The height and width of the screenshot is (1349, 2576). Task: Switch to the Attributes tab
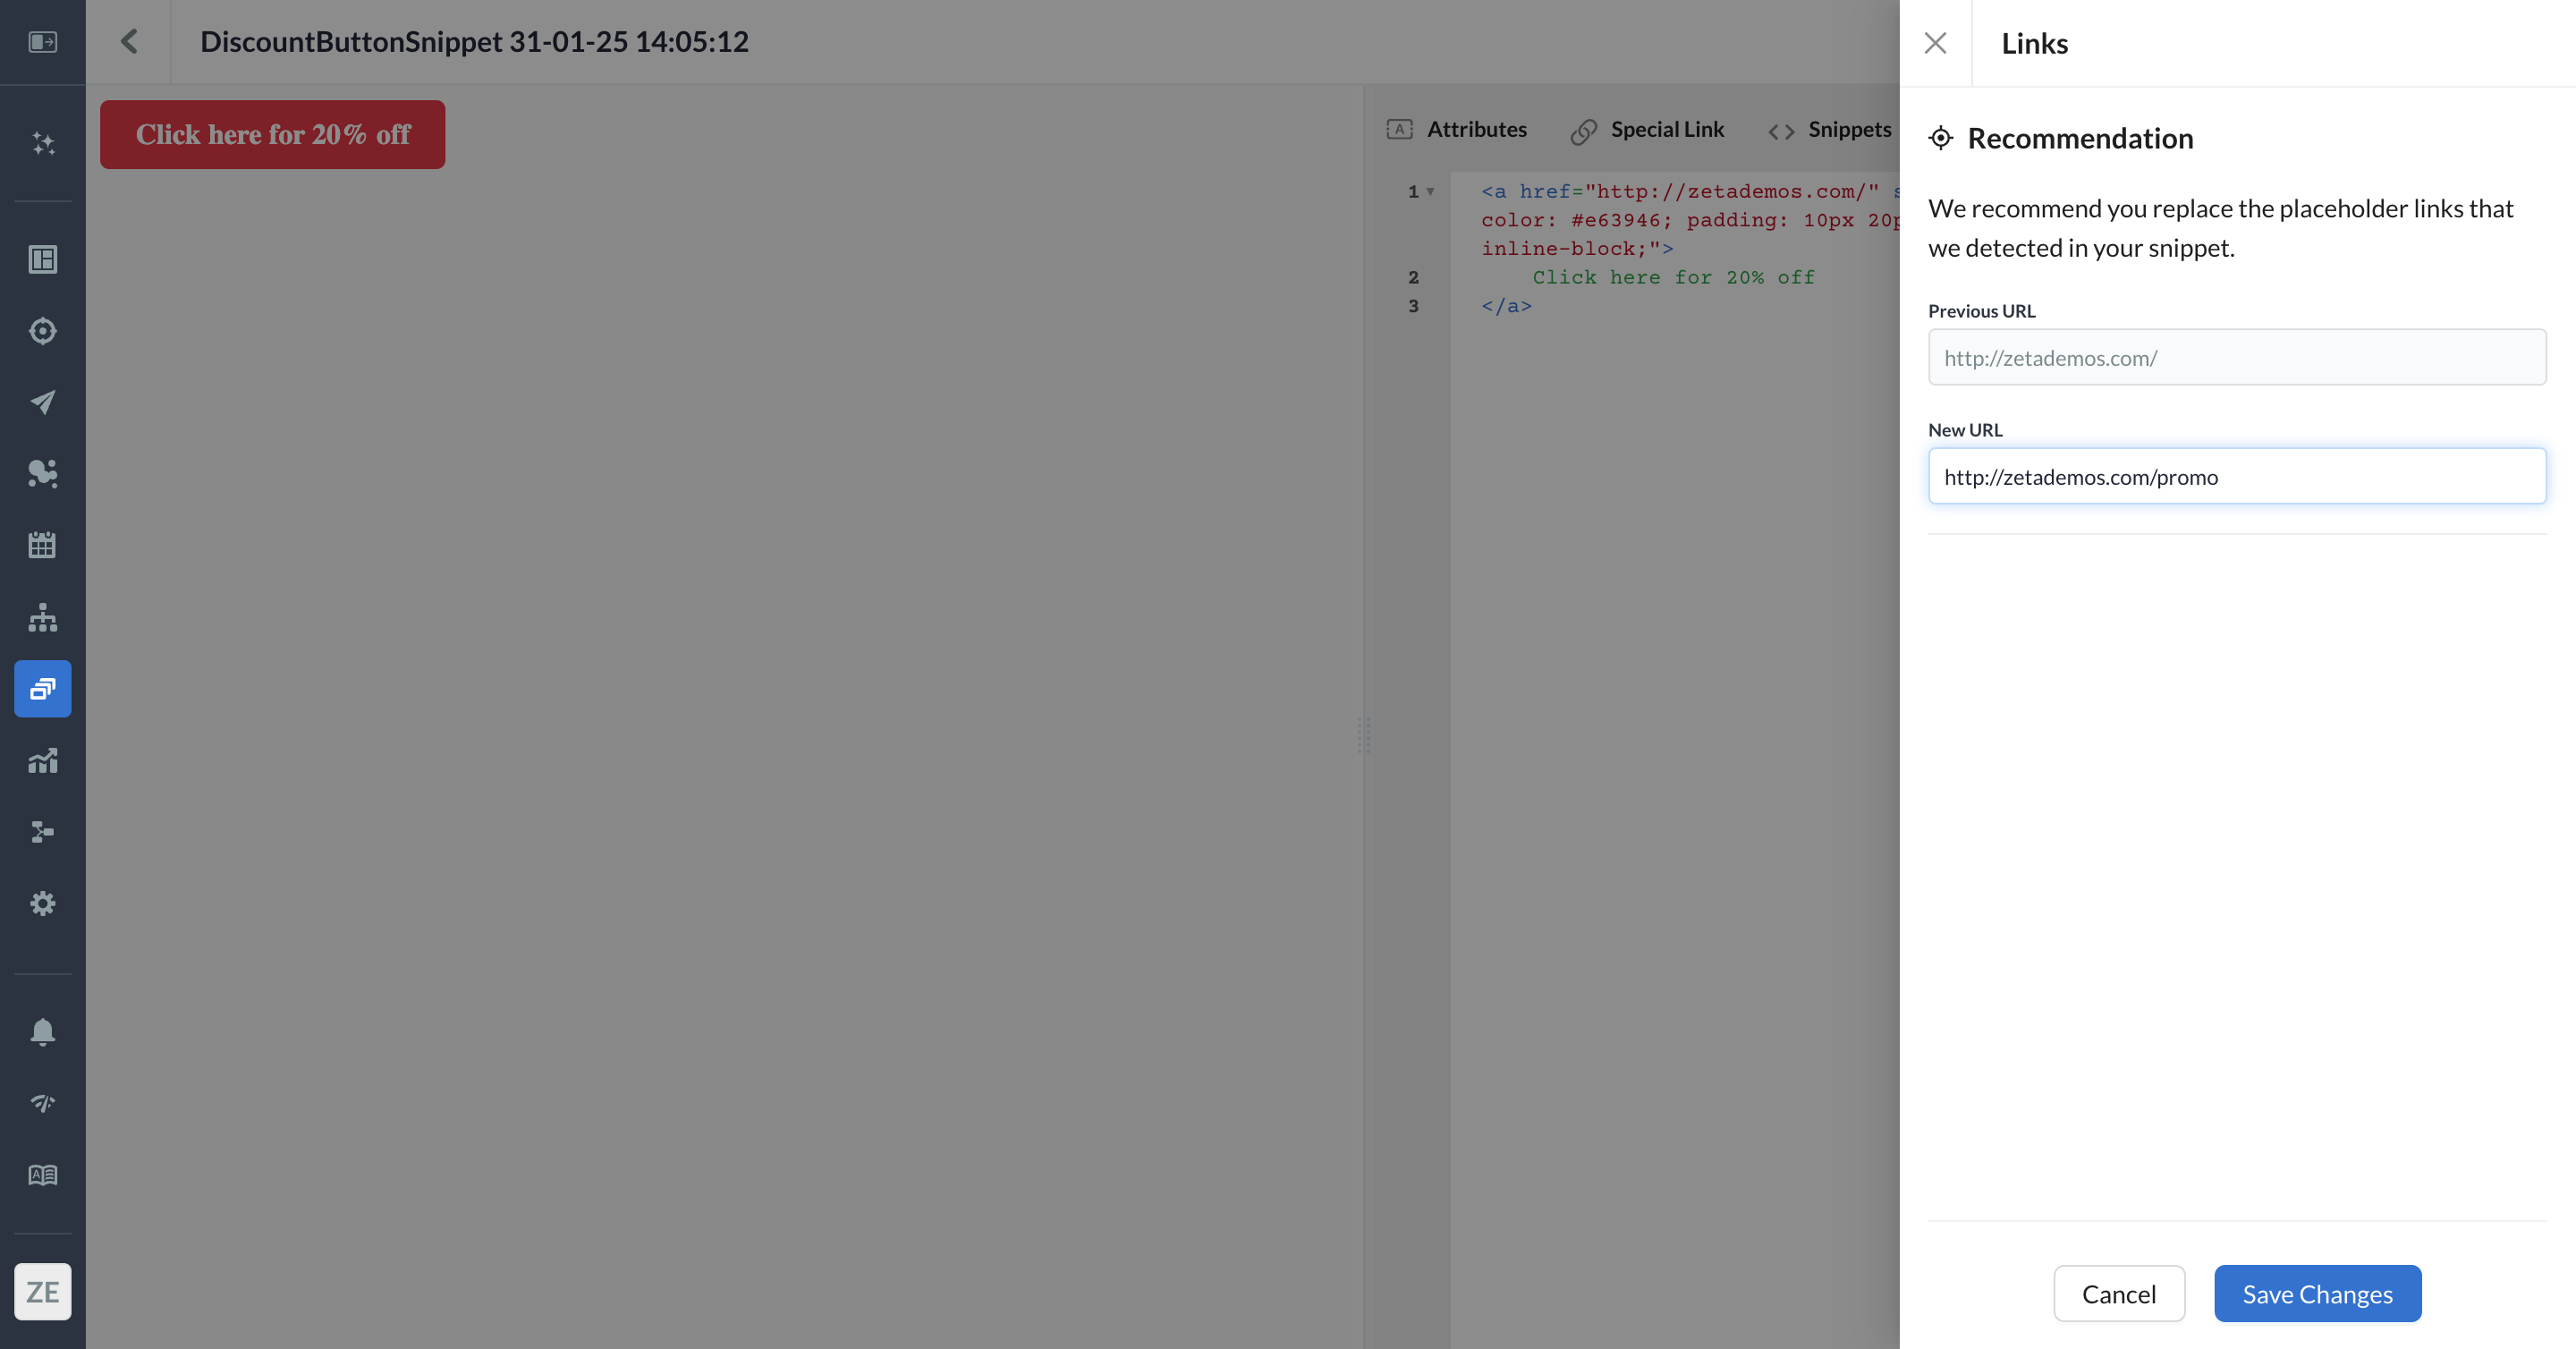tap(1457, 130)
